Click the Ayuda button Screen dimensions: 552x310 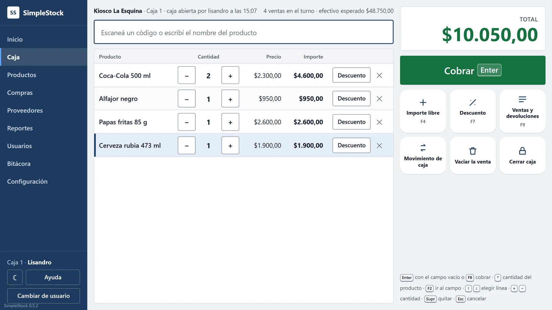(53, 278)
